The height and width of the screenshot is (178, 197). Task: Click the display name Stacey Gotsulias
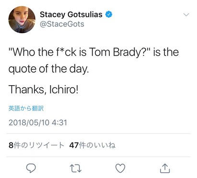(71, 14)
